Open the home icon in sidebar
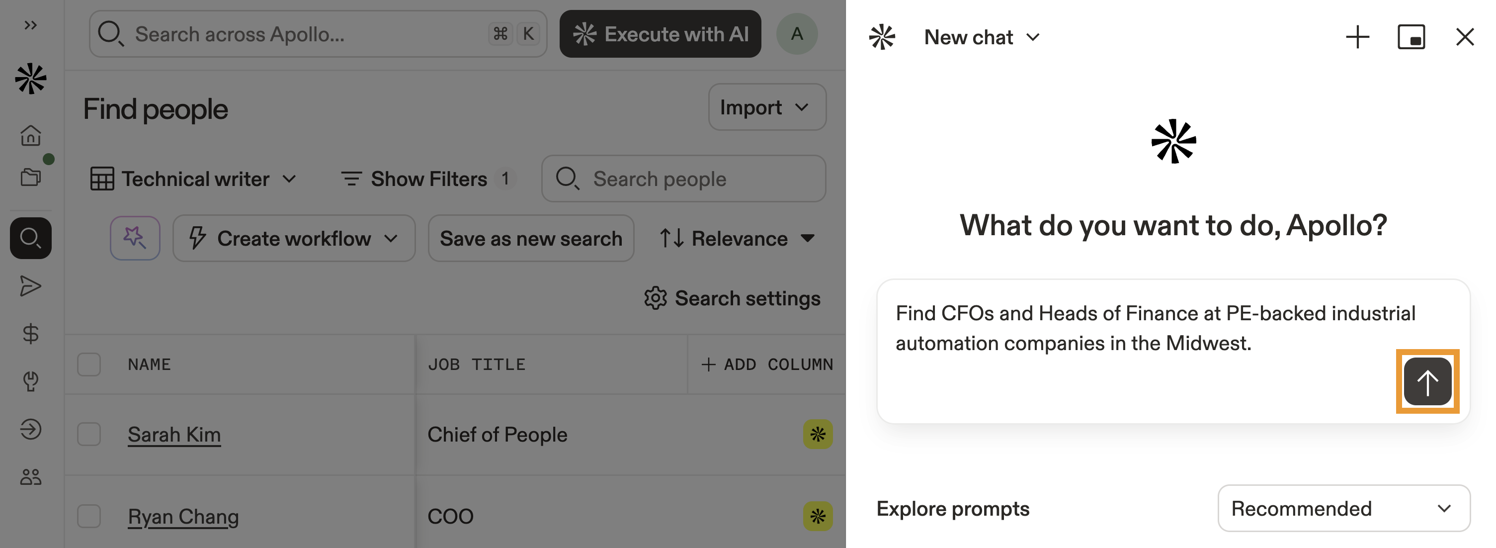The image size is (1496, 548). [x=31, y=135]
